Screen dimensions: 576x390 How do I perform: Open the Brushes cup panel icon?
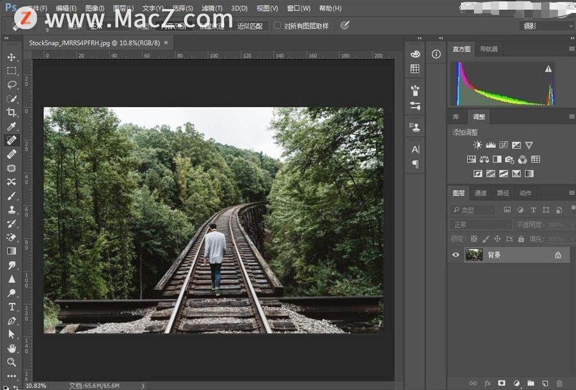tap(415, 90)
